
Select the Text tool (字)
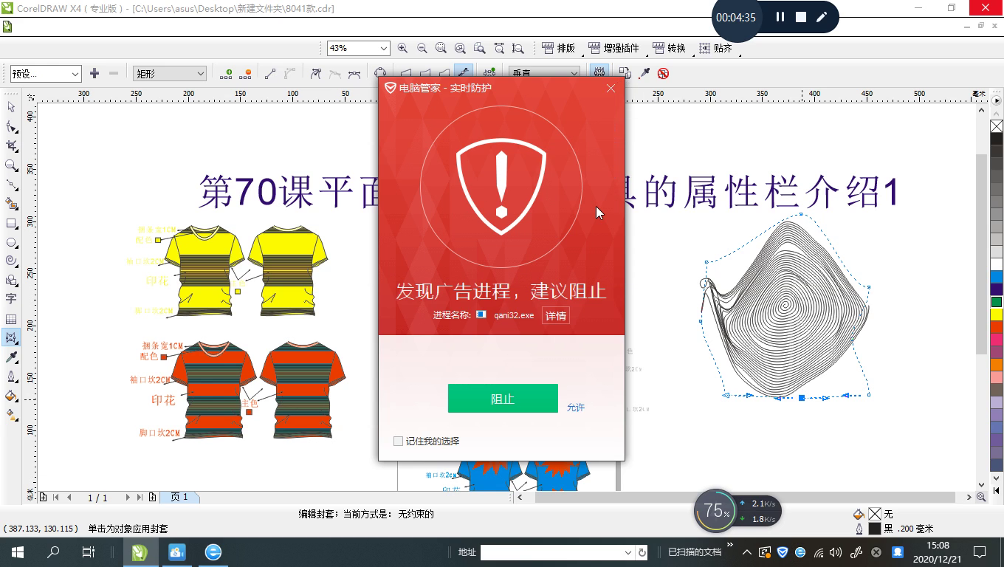[11, 300]
